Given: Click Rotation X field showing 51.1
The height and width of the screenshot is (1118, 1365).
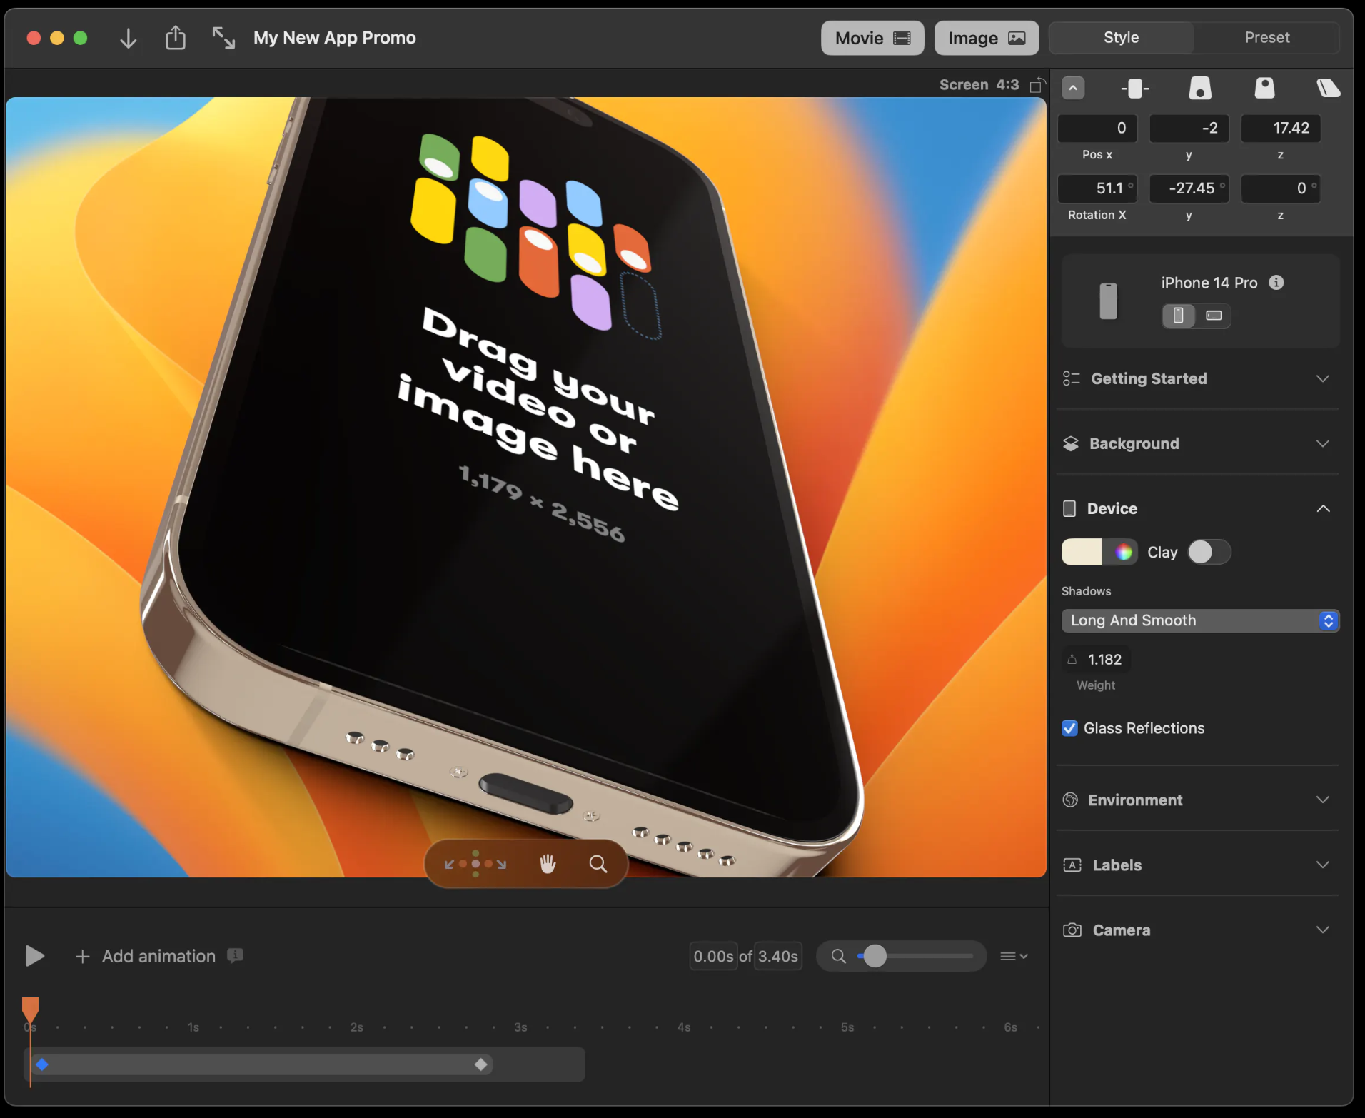Looking at the screenshot, I should pos(1097,188).
